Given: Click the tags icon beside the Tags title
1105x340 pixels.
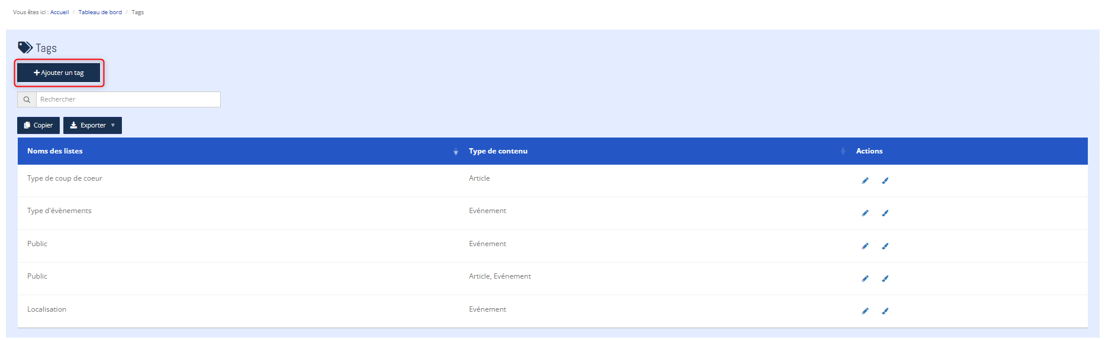Looking at the screenshot, I should coord(25,47).
